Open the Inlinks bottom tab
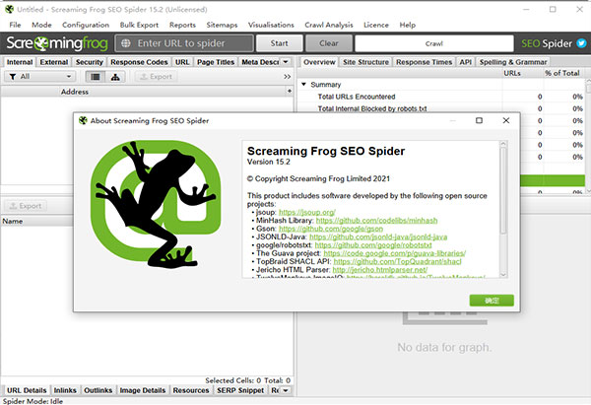 (x=66, y=390)
